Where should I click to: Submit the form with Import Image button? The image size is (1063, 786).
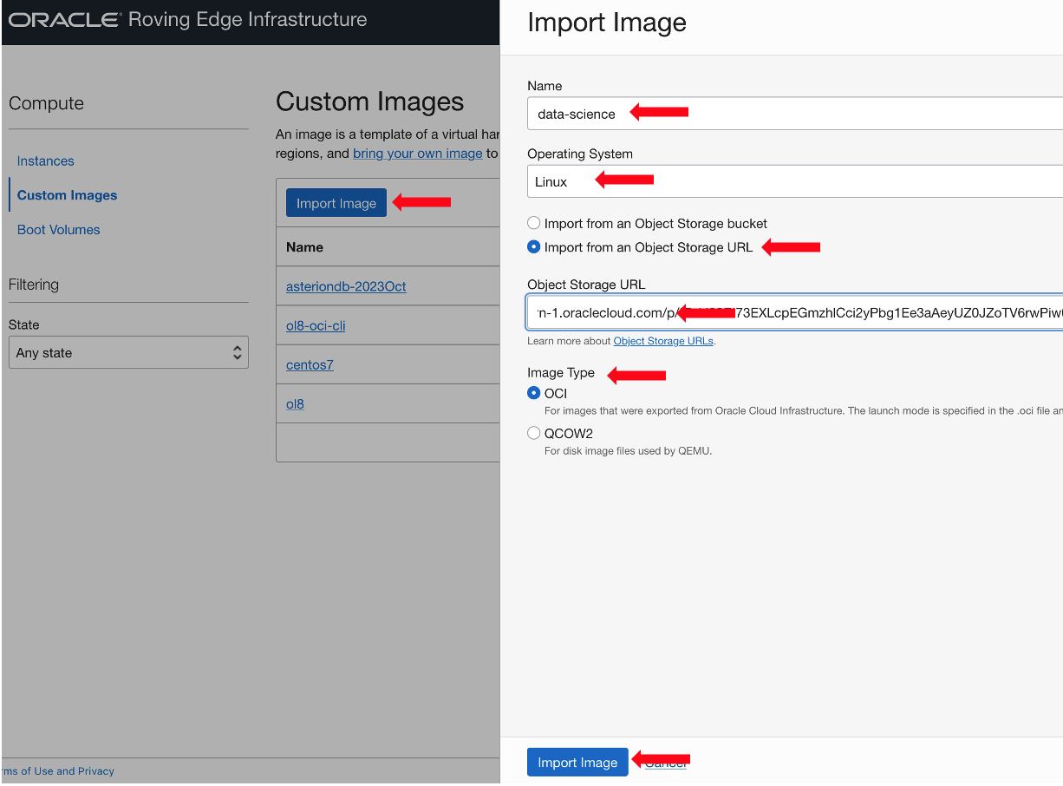click(577, 762)
